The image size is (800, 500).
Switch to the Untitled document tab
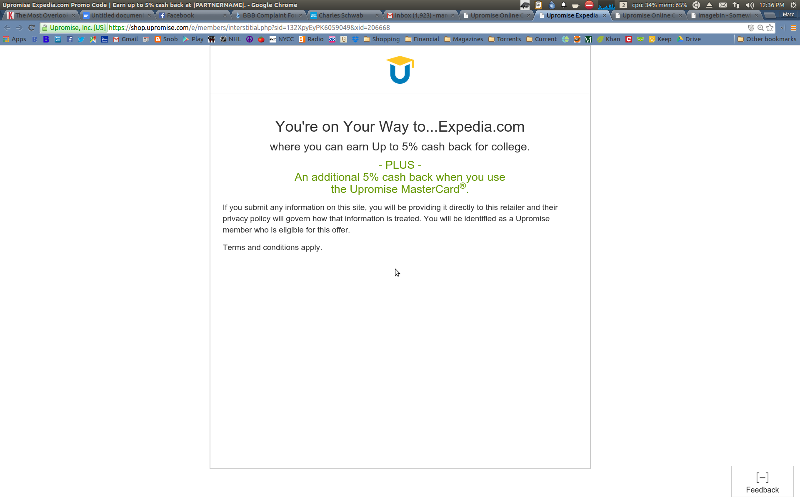(x=117, y=15)
